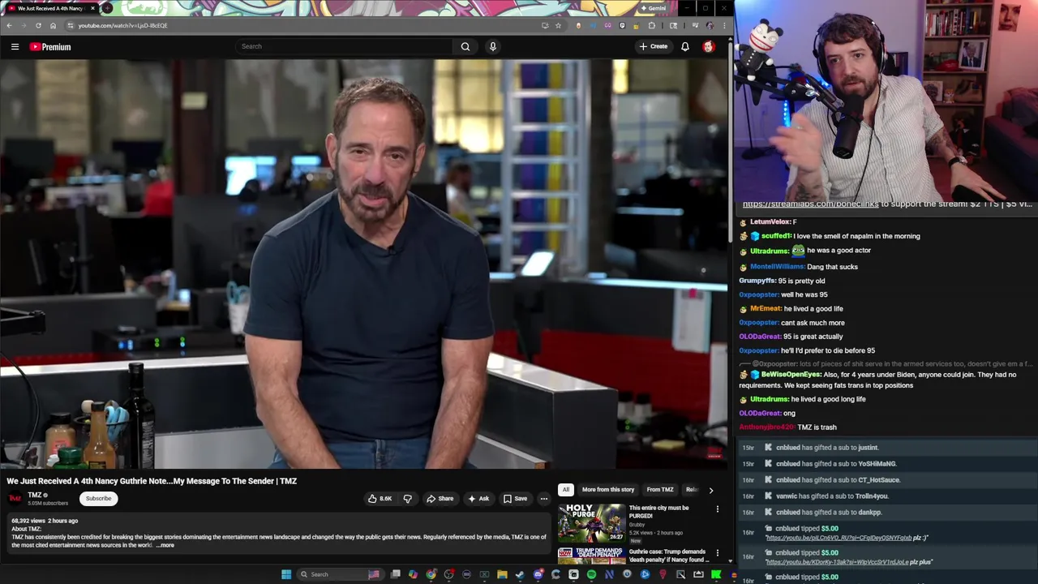Click the browser Forward arrow
Viewport: 1038px width, 584px height.
(x=24, y=25)
